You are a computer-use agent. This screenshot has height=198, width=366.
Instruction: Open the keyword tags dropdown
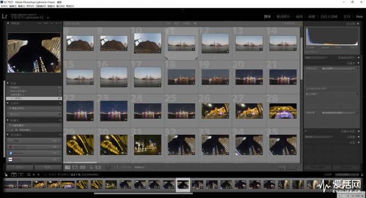coord(339,68)
